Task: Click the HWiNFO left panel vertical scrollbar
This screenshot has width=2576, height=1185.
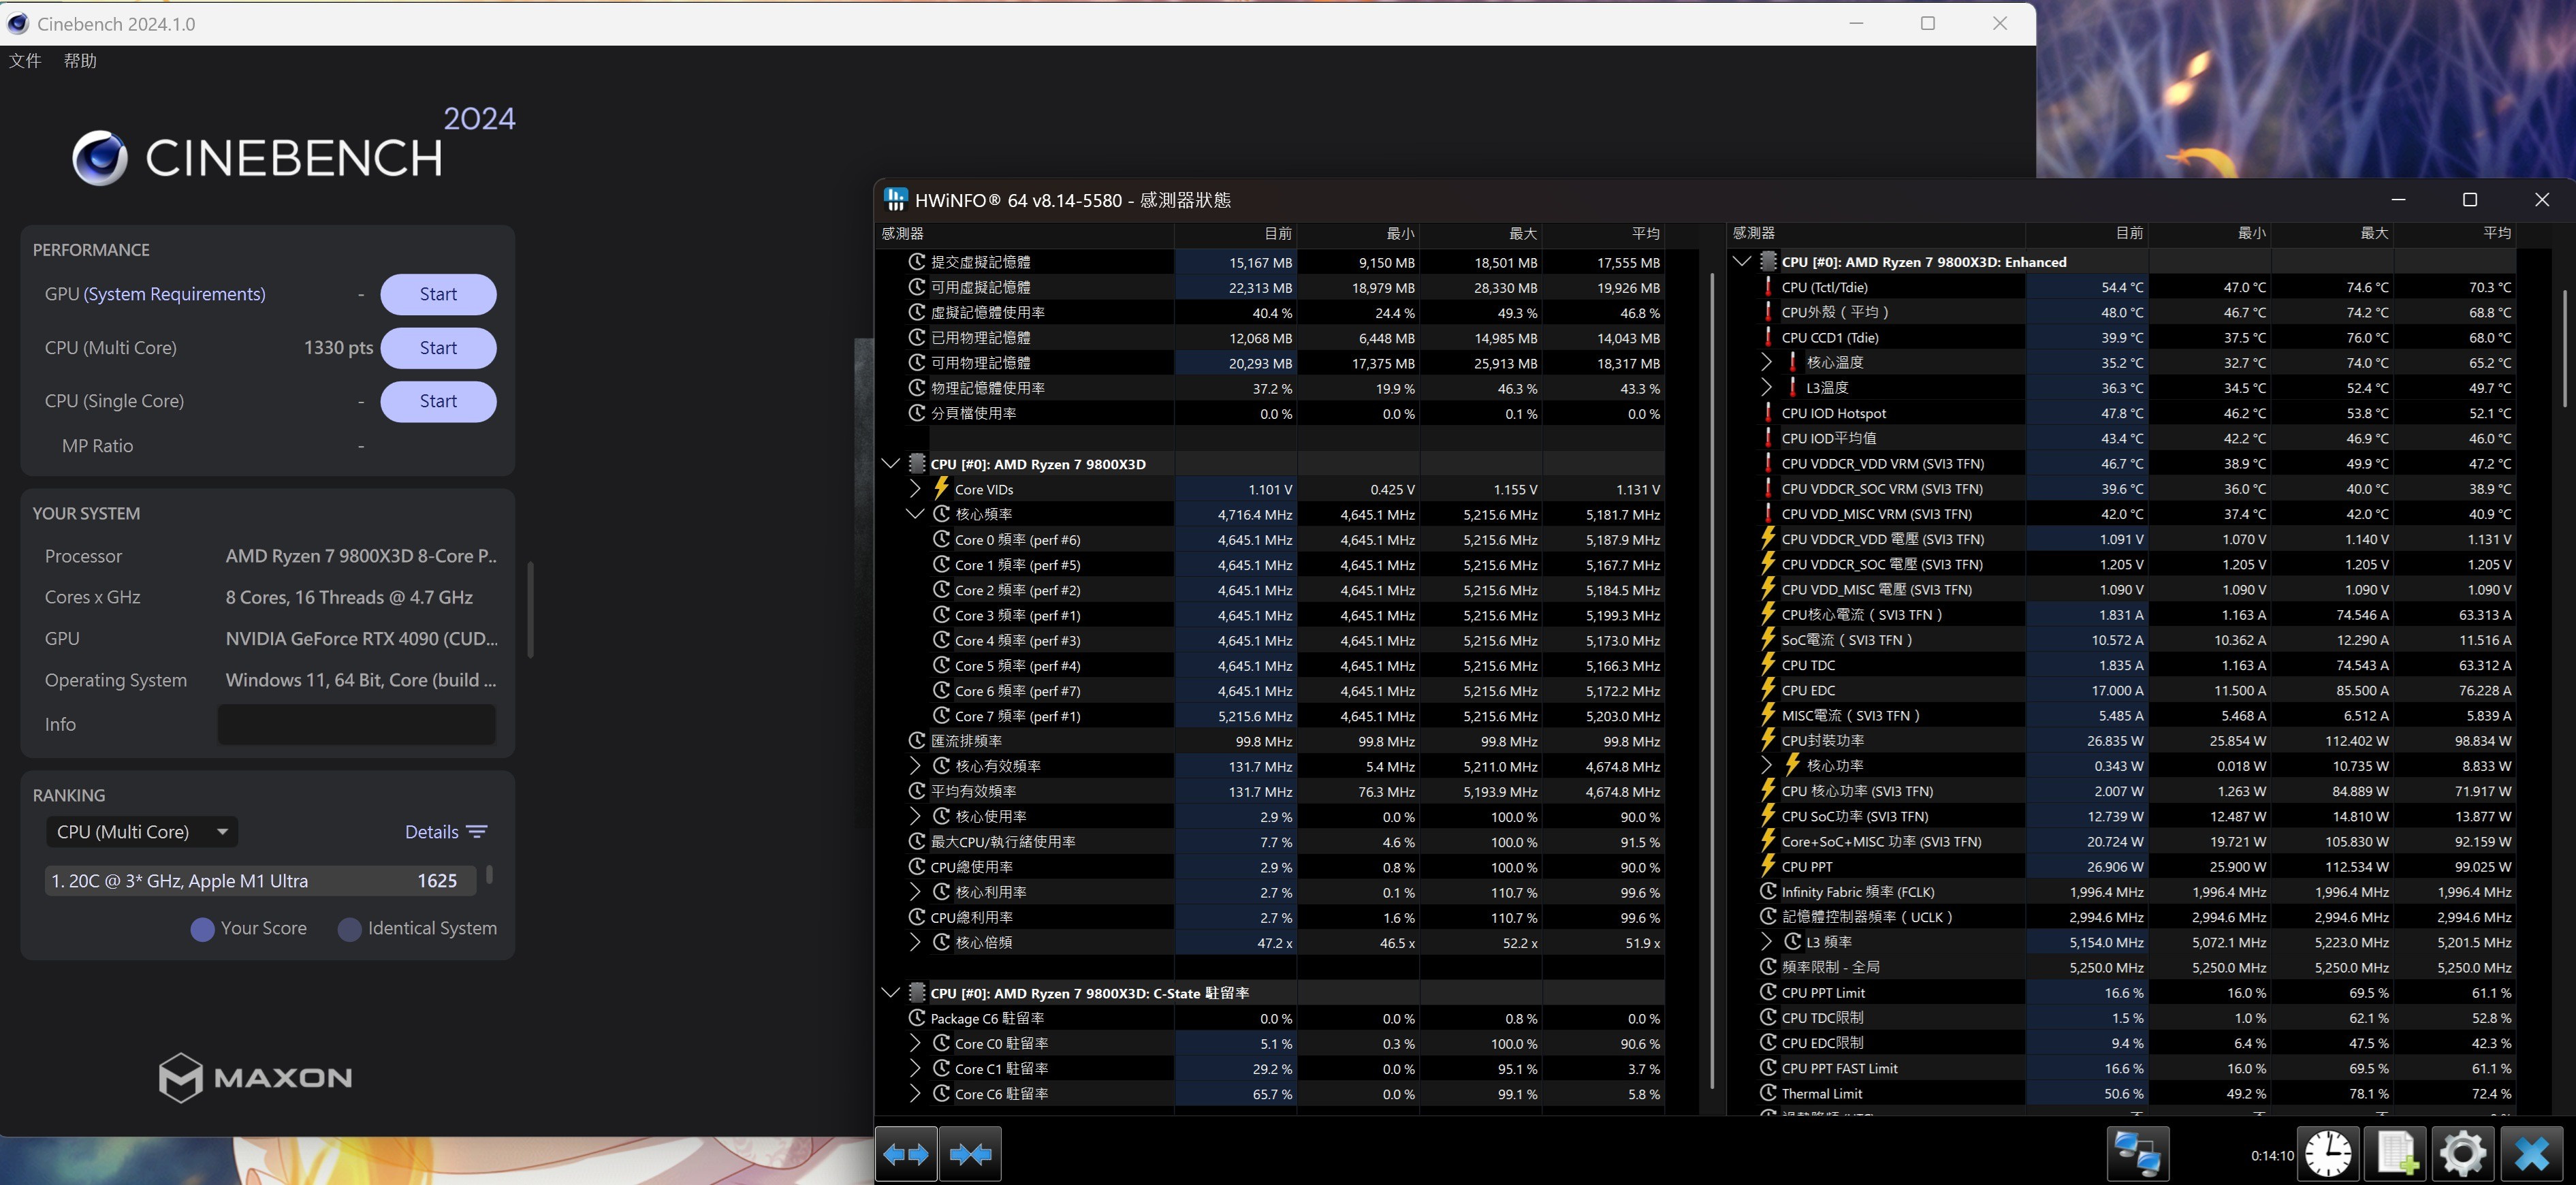Action: click(1713, 680)
